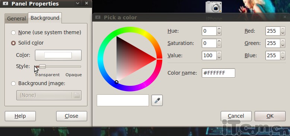Roll up the Panel Properties window
Screen dimensions: 290x136
point(78,3)
